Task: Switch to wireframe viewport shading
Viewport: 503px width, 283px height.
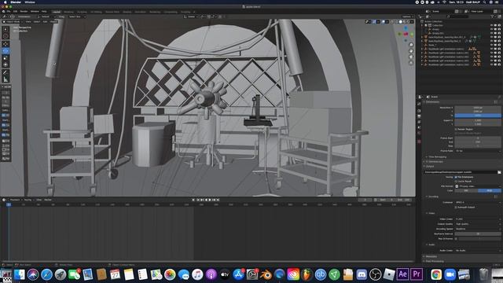Action: tap(396, 22)
